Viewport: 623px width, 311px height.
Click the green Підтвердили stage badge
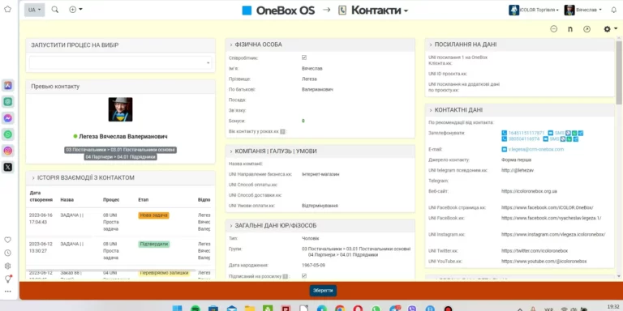[x=154, y=244]
